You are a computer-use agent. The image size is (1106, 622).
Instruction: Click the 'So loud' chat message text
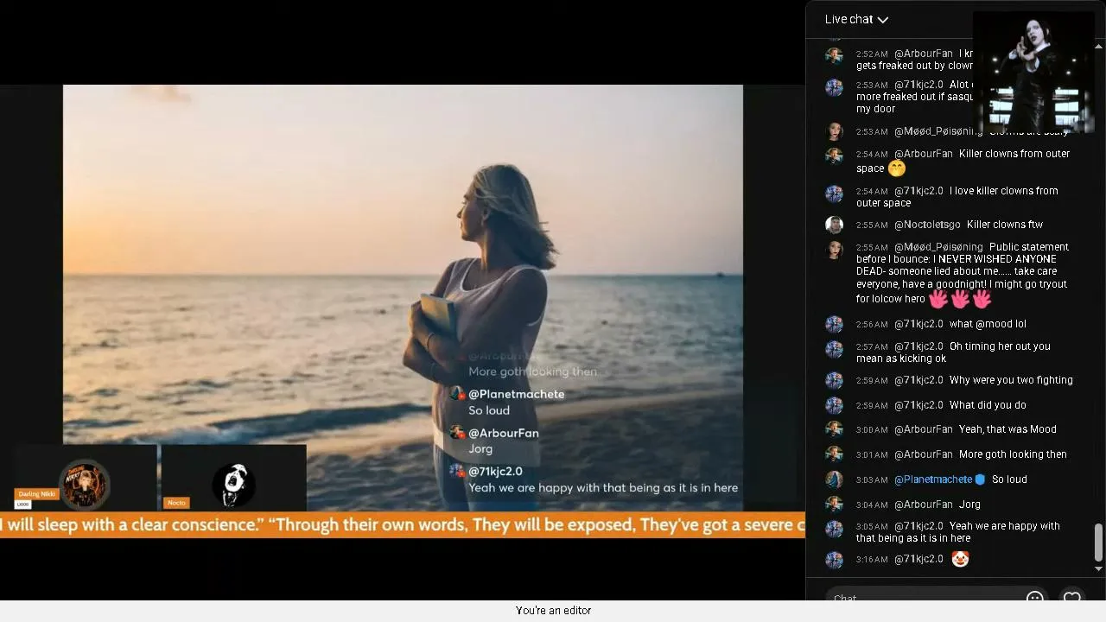click(x=1009, y=479)
